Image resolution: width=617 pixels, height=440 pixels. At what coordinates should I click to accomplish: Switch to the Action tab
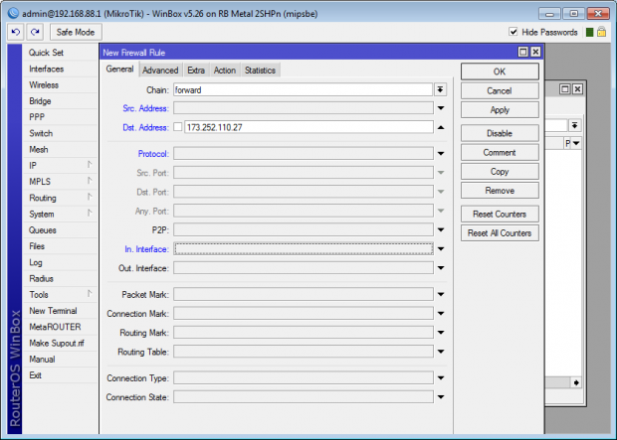point(225,71)
